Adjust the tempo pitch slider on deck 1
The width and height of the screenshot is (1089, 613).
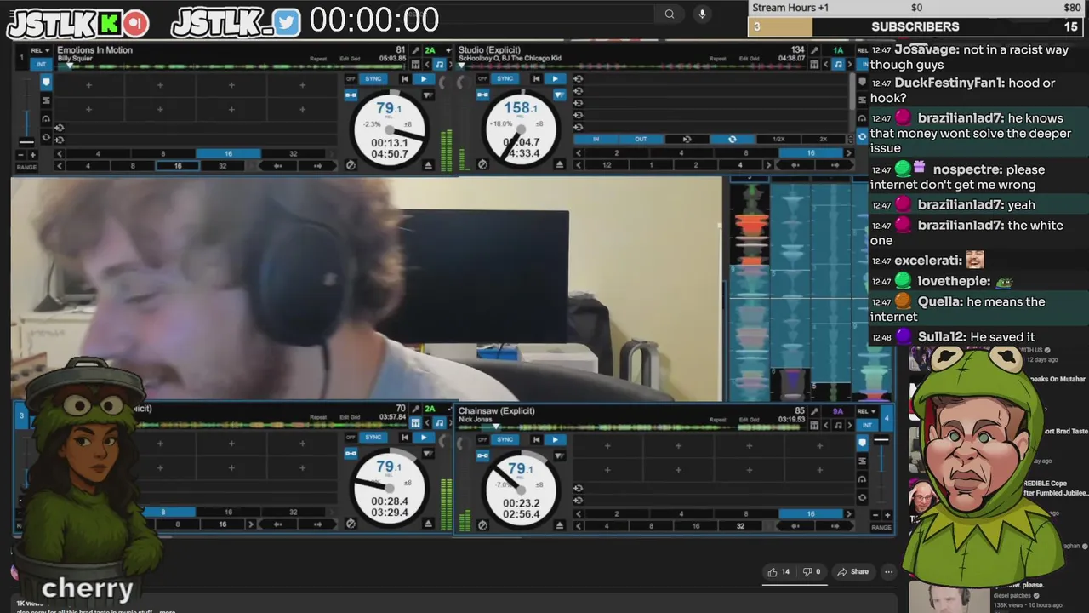[x=27, y=141]
